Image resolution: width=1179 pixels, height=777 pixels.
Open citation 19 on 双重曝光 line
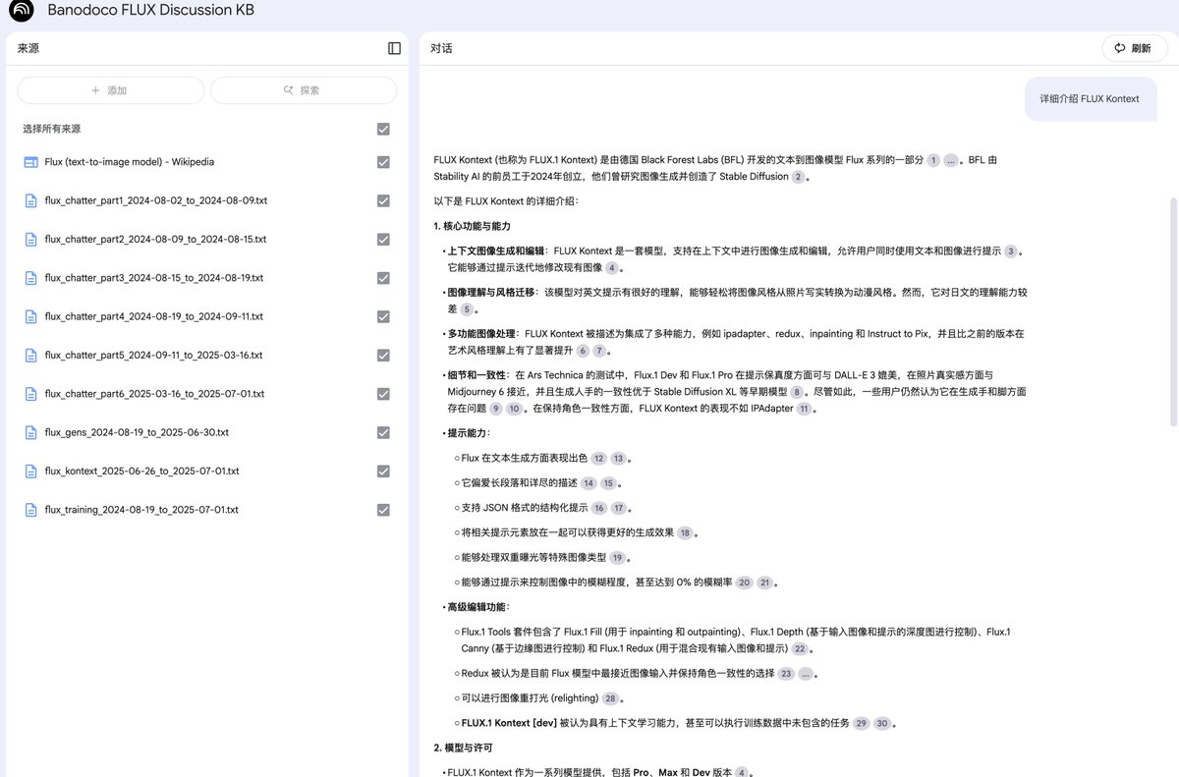[617, 558]
